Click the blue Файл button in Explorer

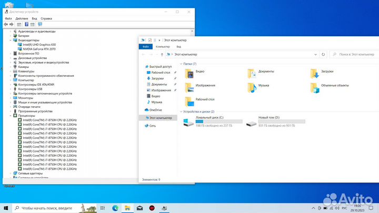146,47
